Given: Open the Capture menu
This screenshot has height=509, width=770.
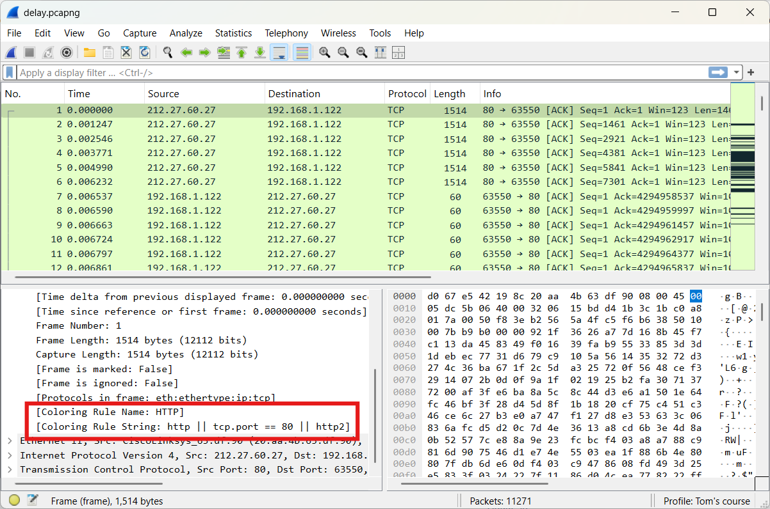Looking at the screenshot, I should point(140,33).
